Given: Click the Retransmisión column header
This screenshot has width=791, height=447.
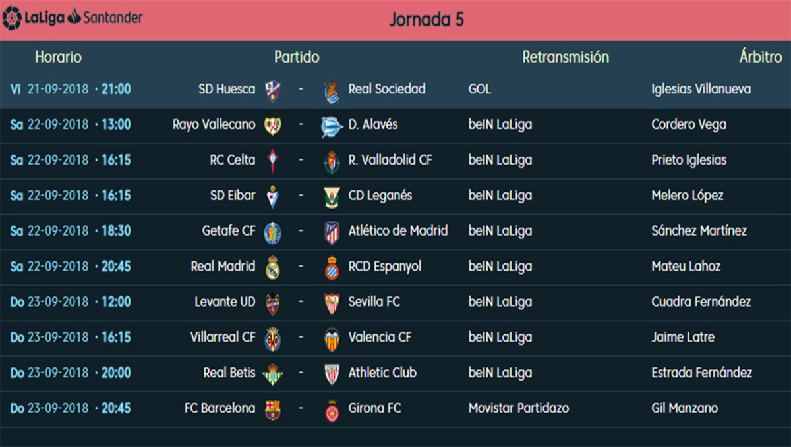Looking at the screenshot, I should [566, 57].
